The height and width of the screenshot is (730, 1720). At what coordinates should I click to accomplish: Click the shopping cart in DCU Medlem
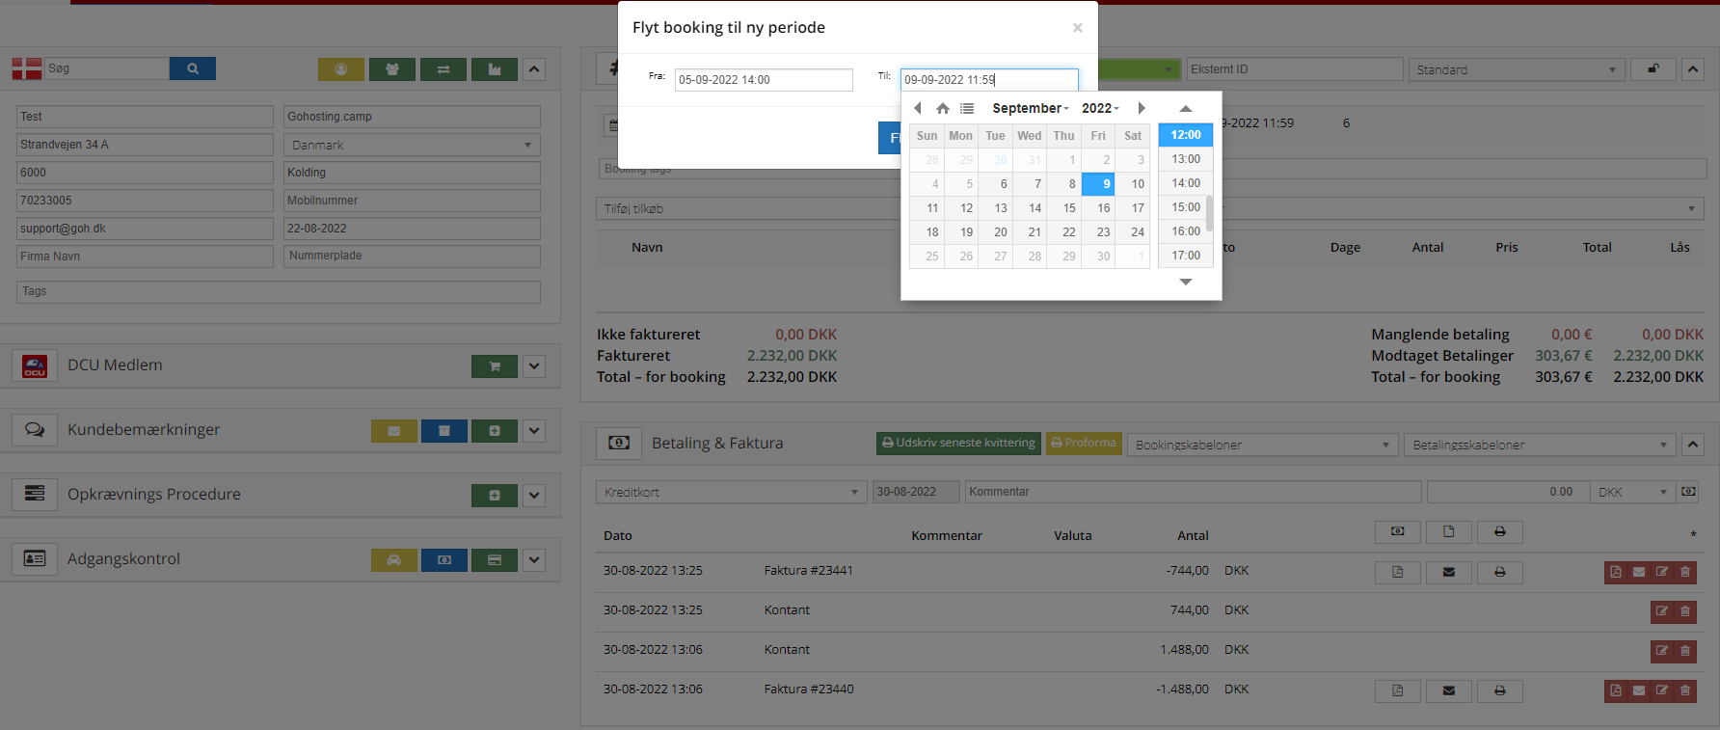coord(494,366)
